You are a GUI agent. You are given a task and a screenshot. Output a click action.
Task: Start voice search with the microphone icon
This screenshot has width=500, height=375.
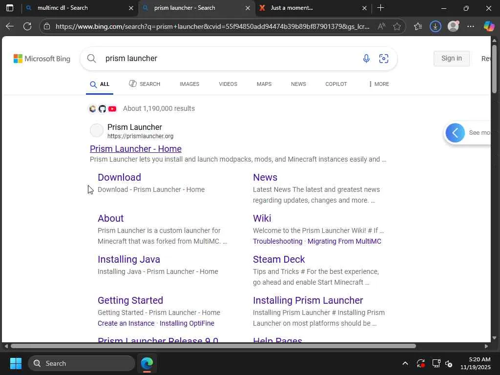(366, 59)
